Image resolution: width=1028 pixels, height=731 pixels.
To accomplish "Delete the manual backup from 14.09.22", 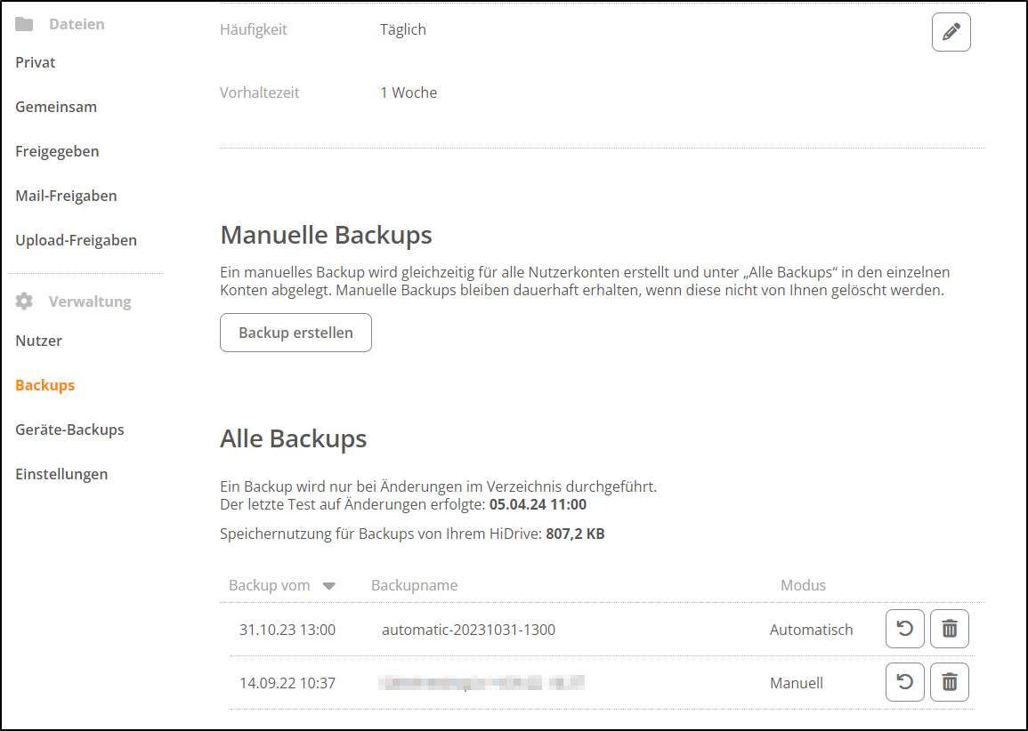I will click(x=950, y=682).
